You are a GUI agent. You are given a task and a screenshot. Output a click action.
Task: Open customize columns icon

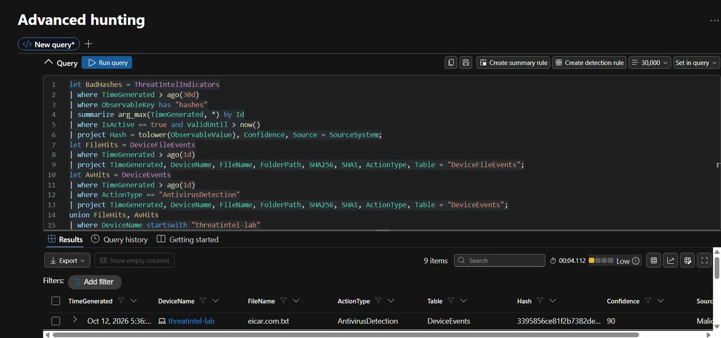tap(689, 261)
